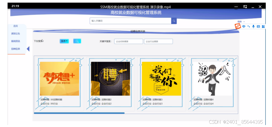Click the 招聘标题4 text
Image resolution: width=272 pixels, height=127 pixels.
[x=209, y=100]
